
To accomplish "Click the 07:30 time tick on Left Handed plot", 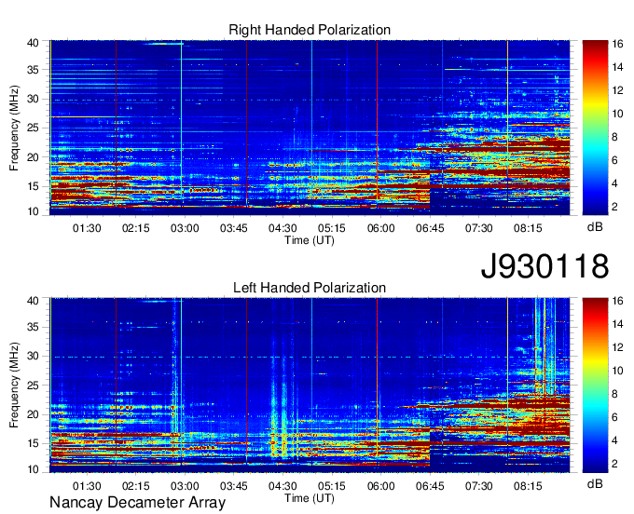I will click(478, 486).
